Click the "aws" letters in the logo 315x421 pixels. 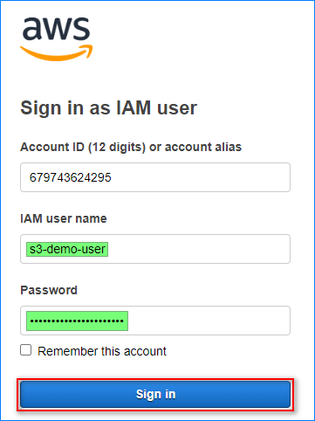tap(57, 29)
